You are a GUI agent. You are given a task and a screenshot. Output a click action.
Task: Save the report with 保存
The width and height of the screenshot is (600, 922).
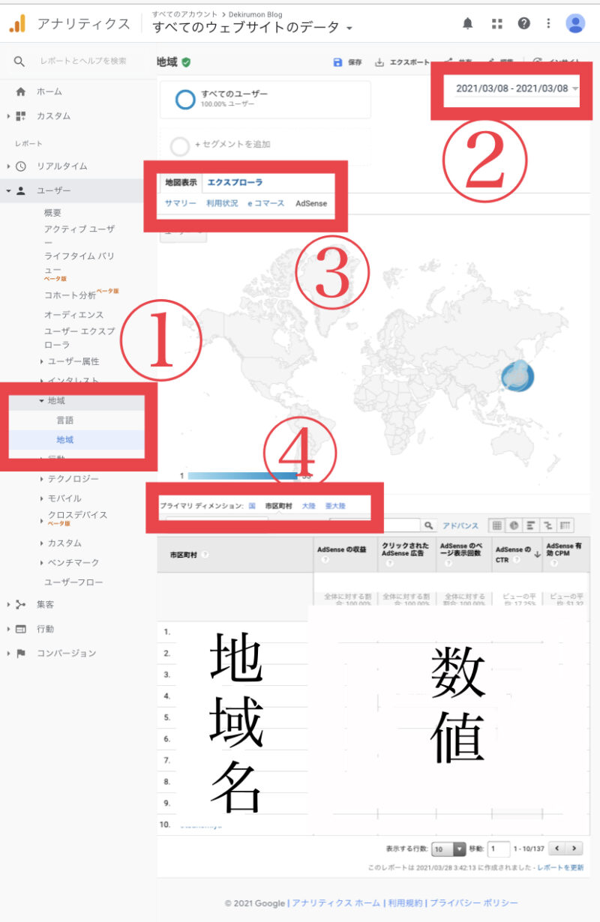[x=346, y=63]
